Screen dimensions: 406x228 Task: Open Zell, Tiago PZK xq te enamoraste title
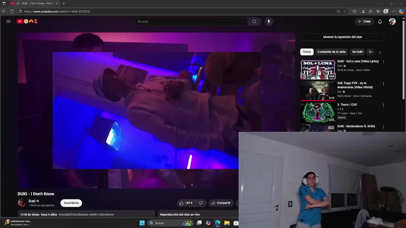[x=355, y=85]
